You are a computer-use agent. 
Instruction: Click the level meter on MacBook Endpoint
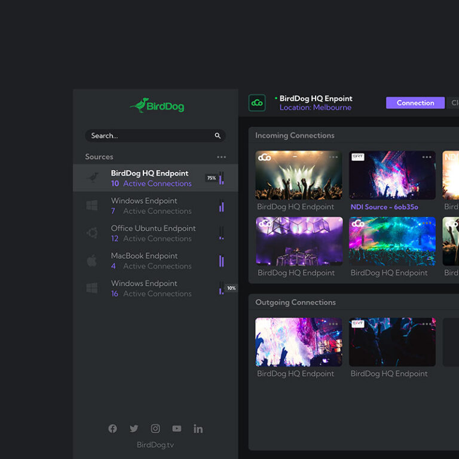pos(222,261)
